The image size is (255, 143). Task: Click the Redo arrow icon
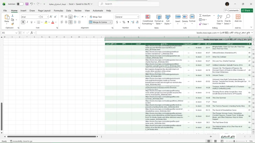coord(38,4)
